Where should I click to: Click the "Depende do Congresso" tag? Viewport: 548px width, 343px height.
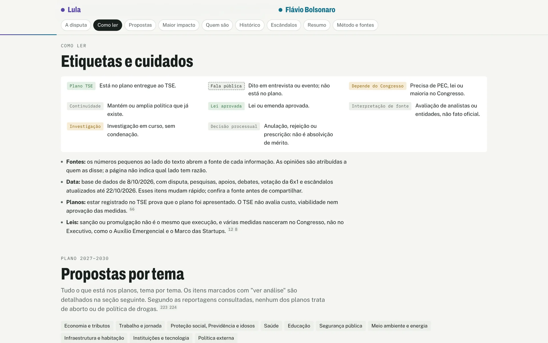coord(378,86)
